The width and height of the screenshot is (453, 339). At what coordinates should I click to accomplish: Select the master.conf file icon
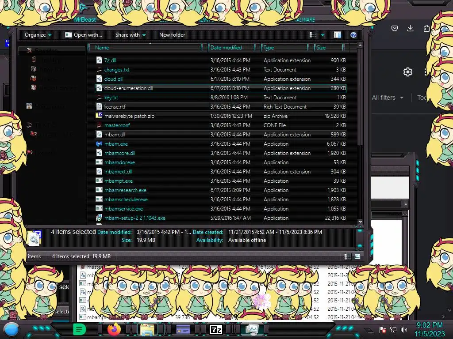click(99, 125)
